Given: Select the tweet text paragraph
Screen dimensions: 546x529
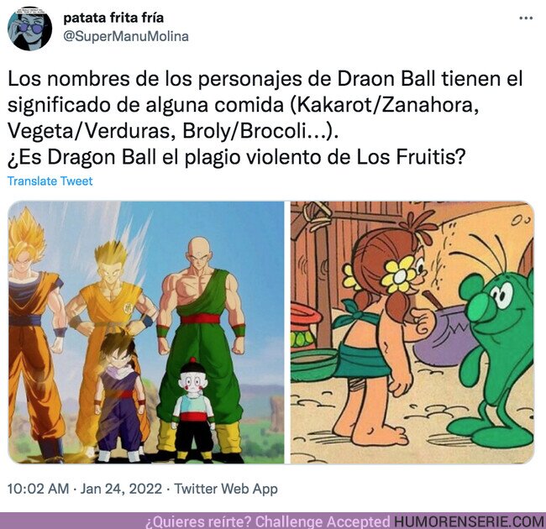Looking at the screenshot, I should point(265,118).
